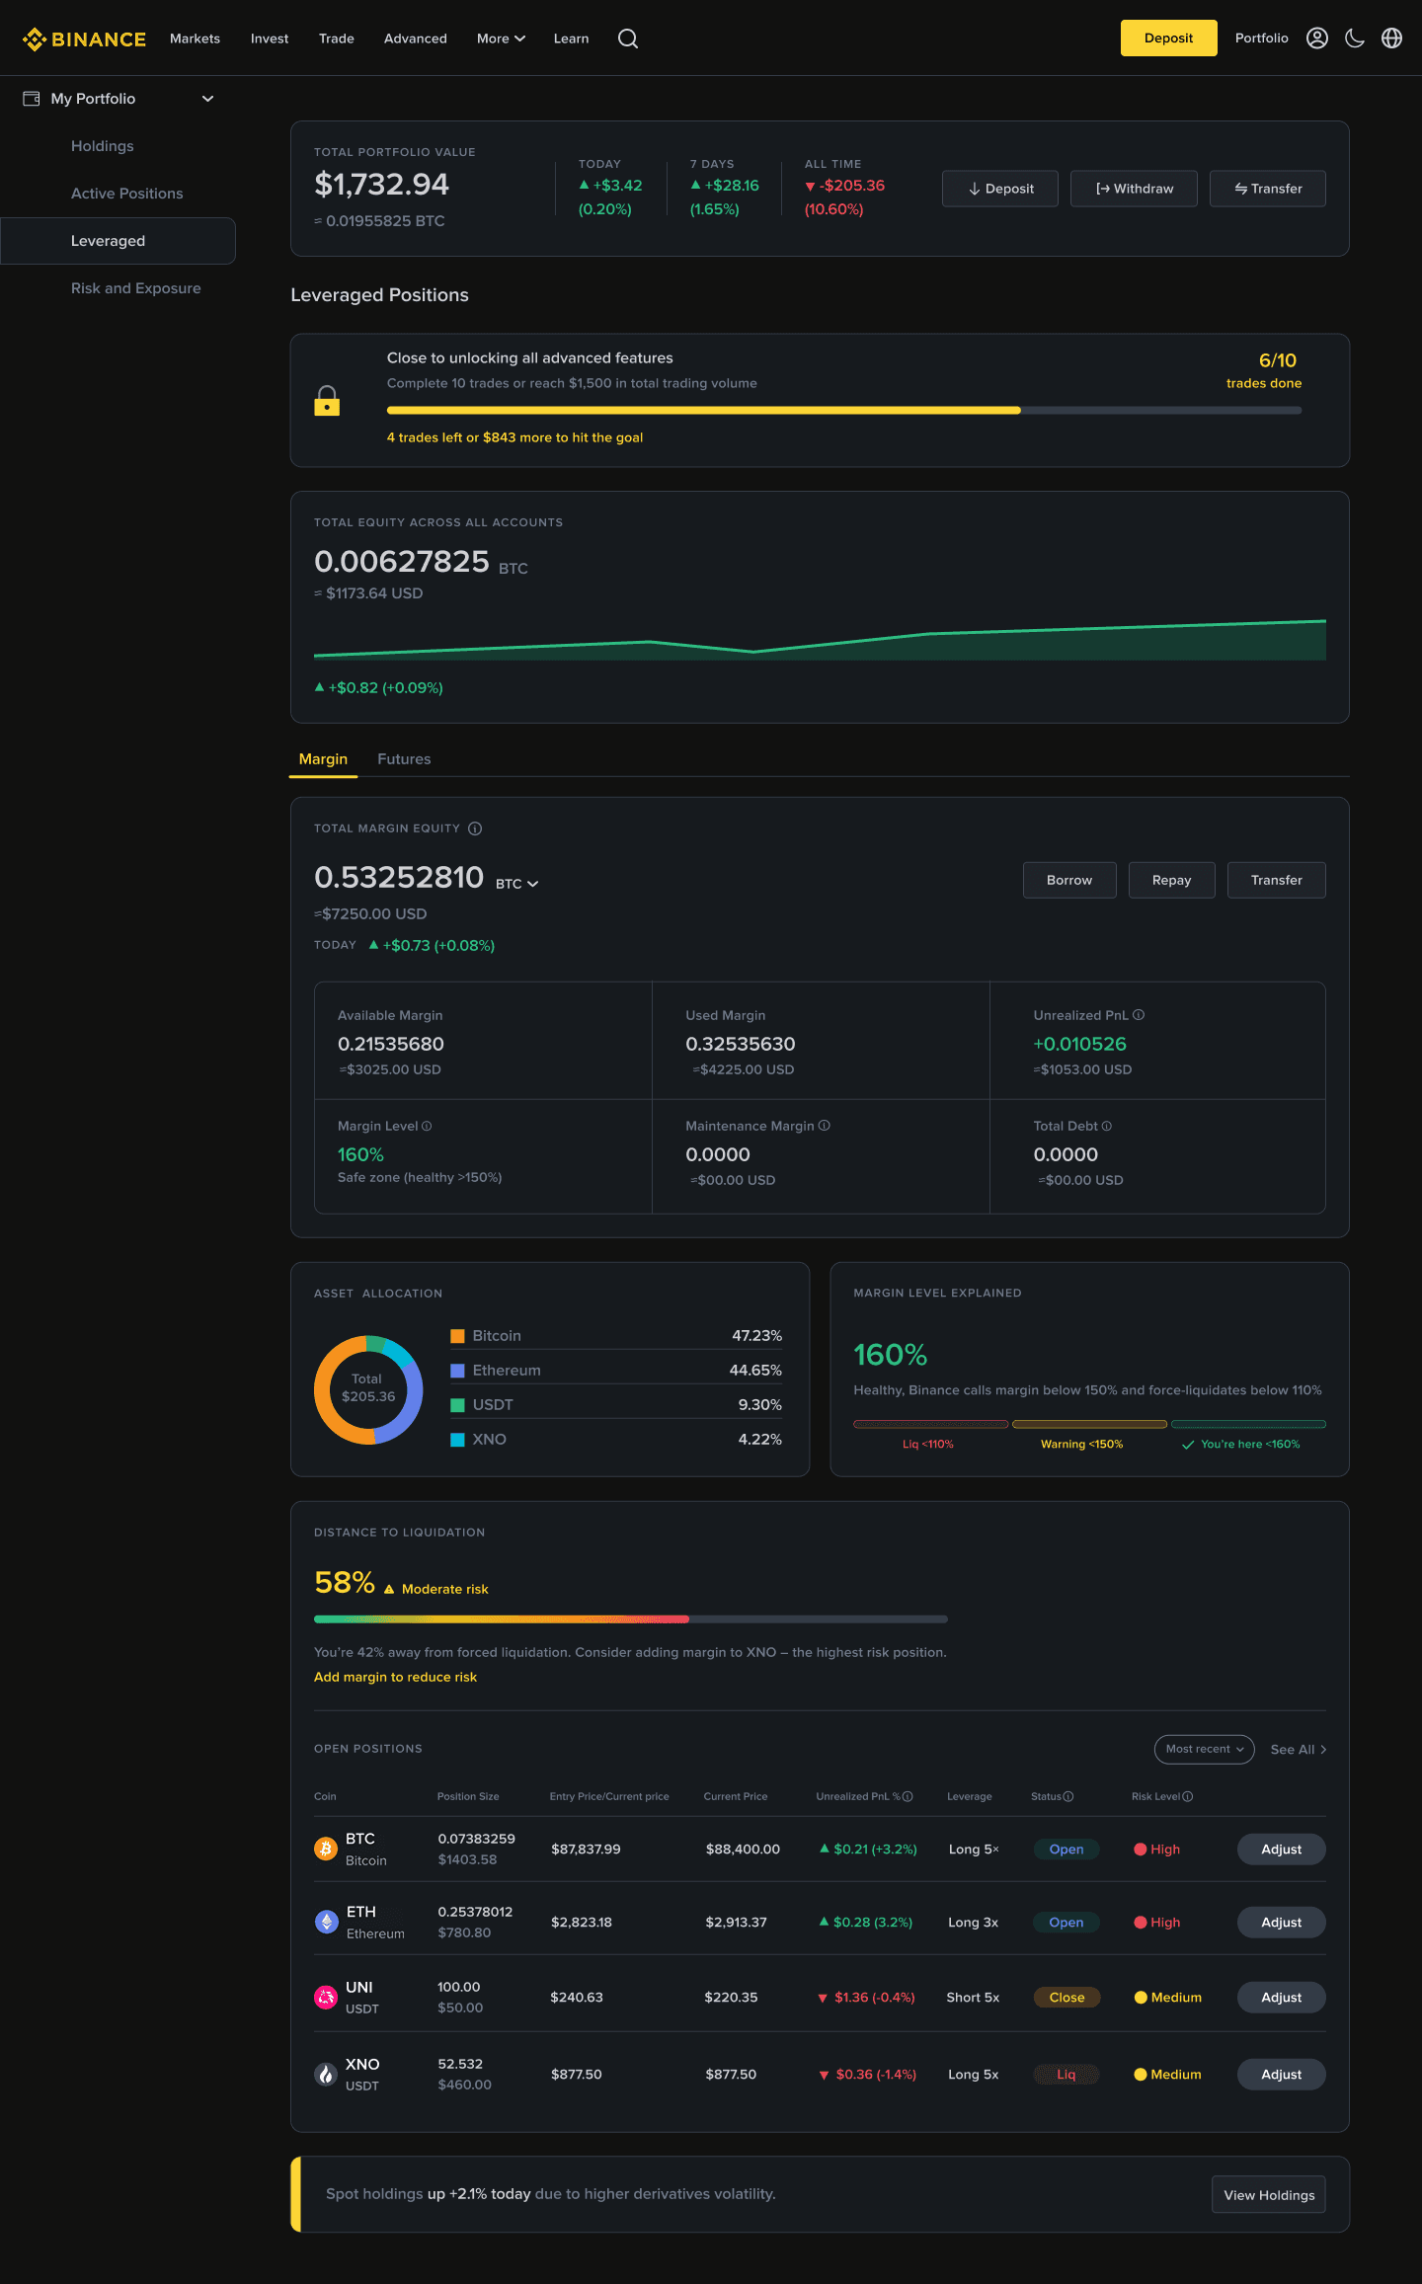Select Leveraged in sidebar
The width and height of the screenshot is (1422, 2284).
118,241
